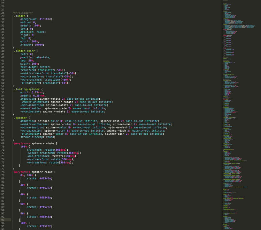Viewport: 261px width, 230px height.
Task: Click the 80% keyframe selector
Action: click(x=23, y=213)
